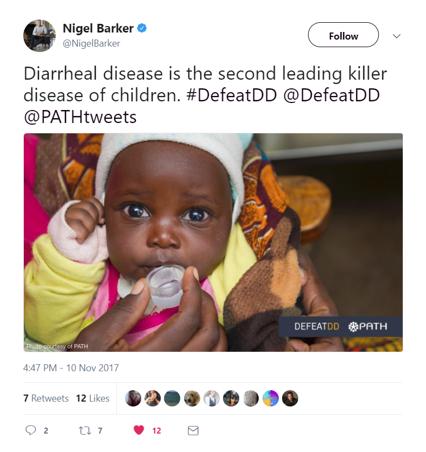
Task: Click the @NigelBarker handle
Action: point(91,43)
